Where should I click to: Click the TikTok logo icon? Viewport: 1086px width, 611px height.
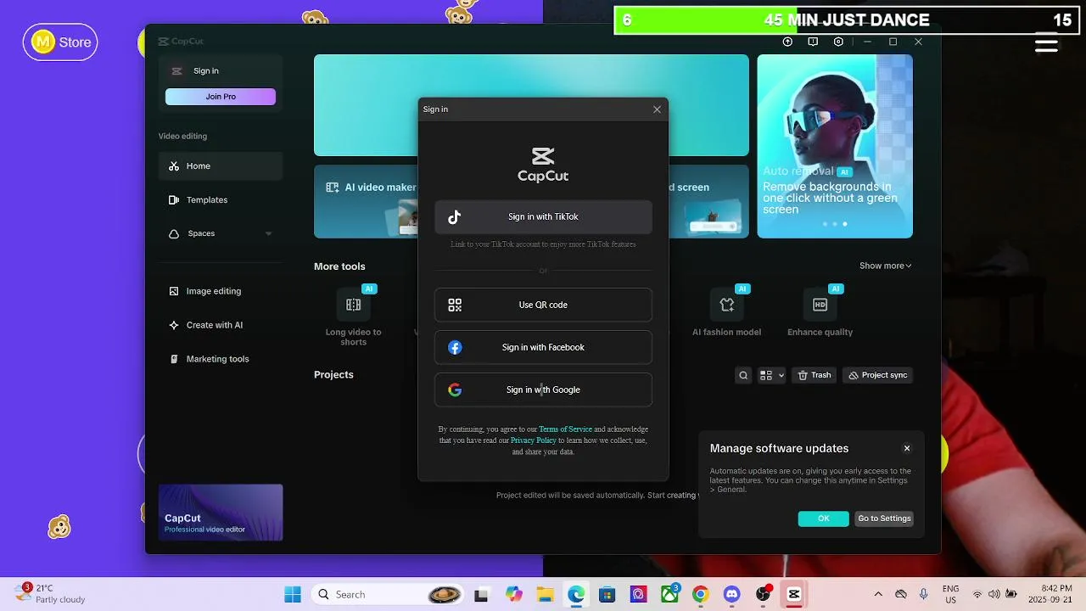(x=455, y=217)
